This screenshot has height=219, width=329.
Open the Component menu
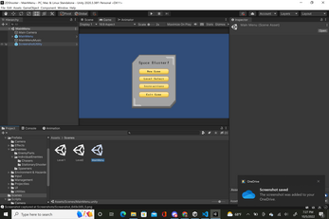click(48, 8)
